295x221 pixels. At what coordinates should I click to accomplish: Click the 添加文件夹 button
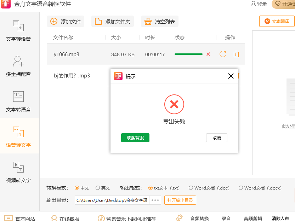click(113, 22)
